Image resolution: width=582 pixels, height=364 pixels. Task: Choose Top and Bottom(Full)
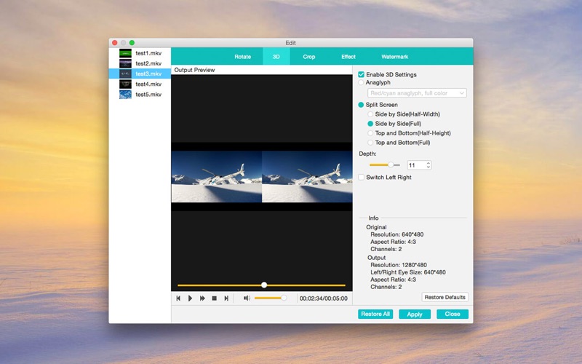(x=370, y=143)
